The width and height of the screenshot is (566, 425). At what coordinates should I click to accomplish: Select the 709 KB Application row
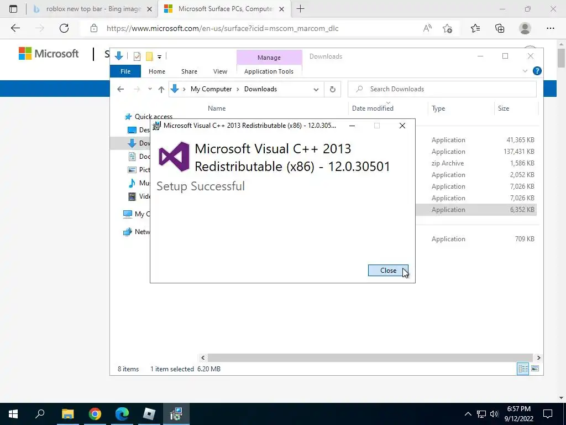pyautogui.click(x=476, y=239)
